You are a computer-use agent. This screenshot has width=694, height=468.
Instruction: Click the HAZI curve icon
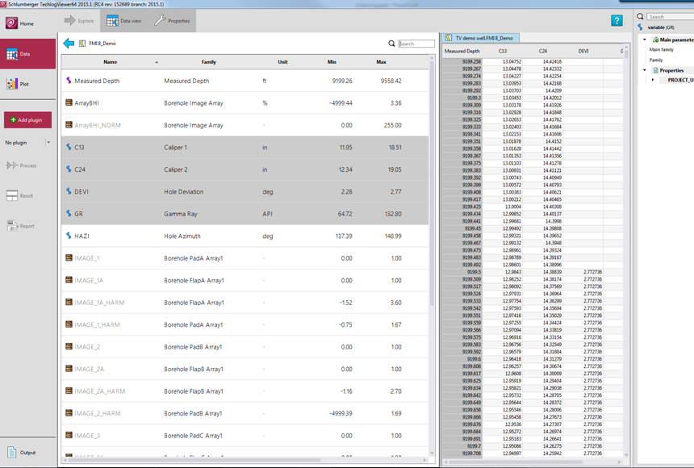[69, 236]
